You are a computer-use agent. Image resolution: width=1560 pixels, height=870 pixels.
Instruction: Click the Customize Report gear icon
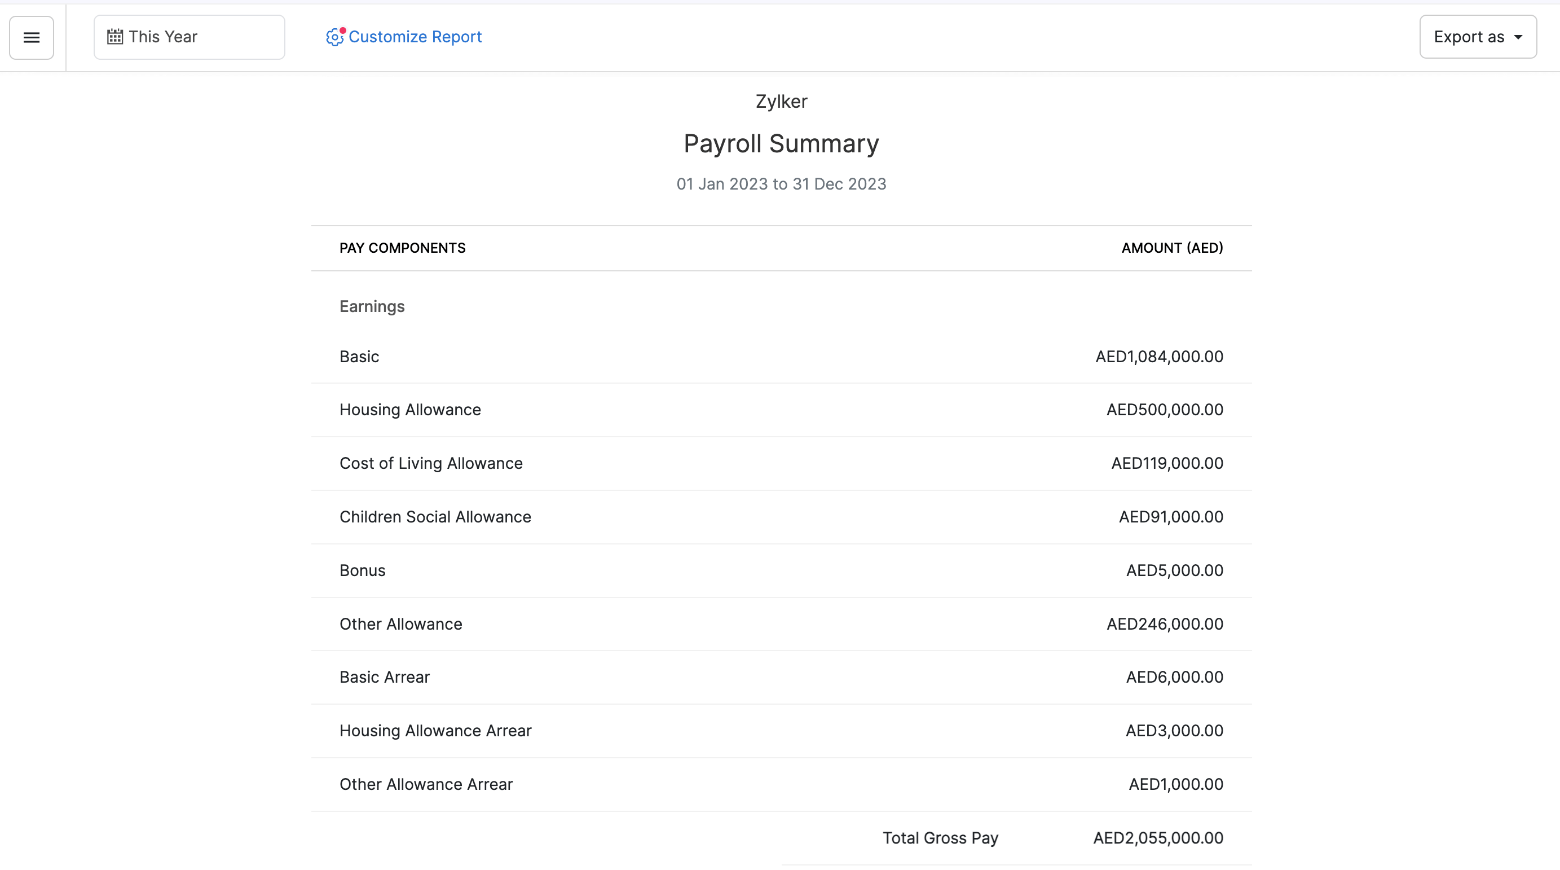(x=334, y=38)
